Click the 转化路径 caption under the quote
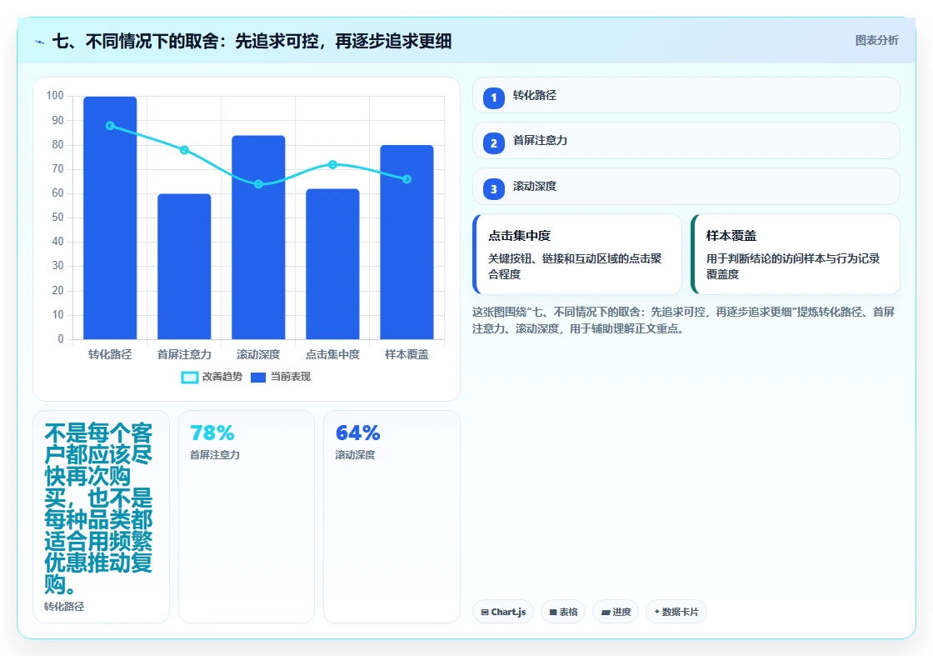 click(x=64, y=607)
